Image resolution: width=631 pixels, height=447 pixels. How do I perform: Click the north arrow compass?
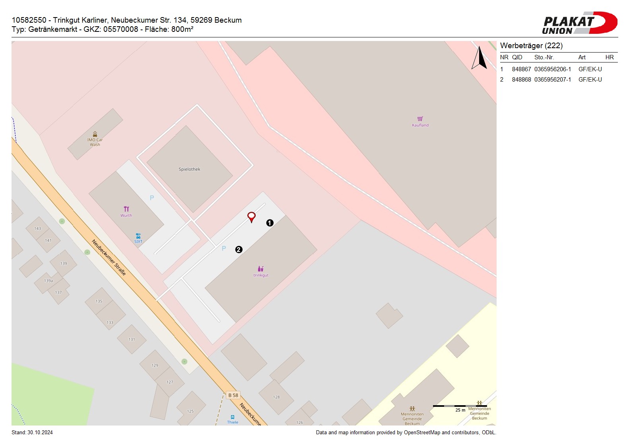(480, 58)
